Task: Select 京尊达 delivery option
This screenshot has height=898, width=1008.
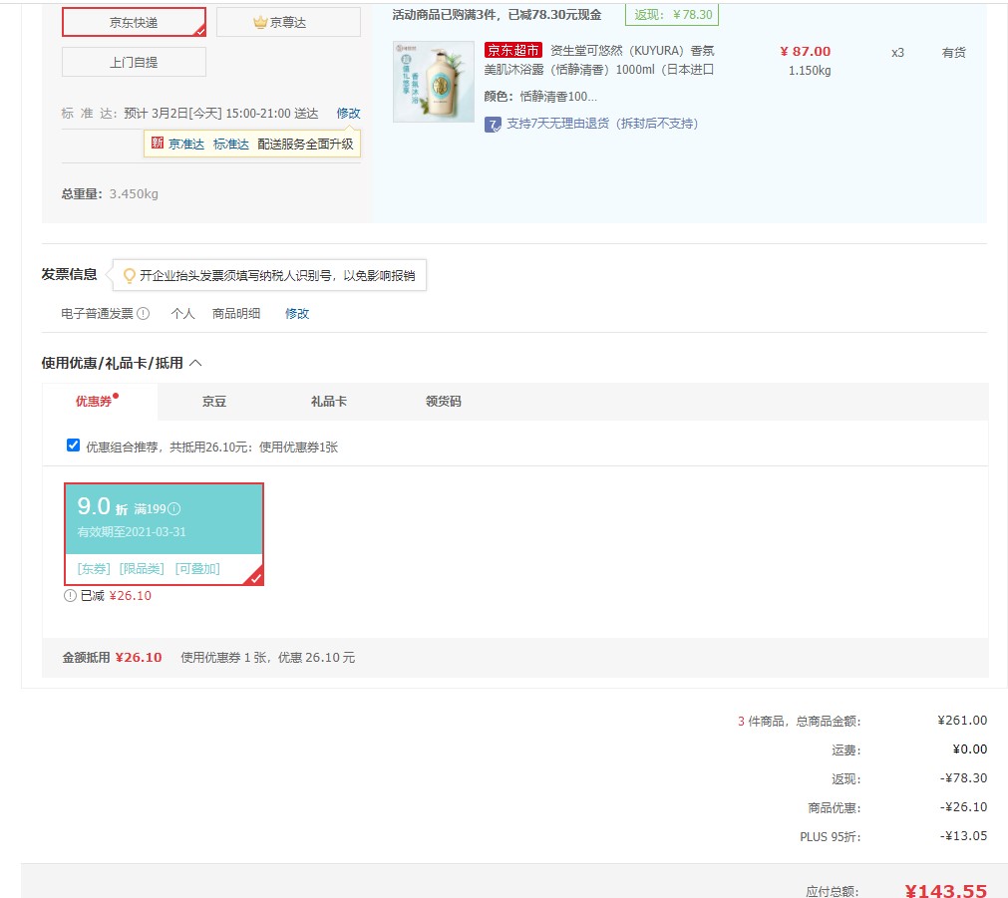Action: click(288, 23)
